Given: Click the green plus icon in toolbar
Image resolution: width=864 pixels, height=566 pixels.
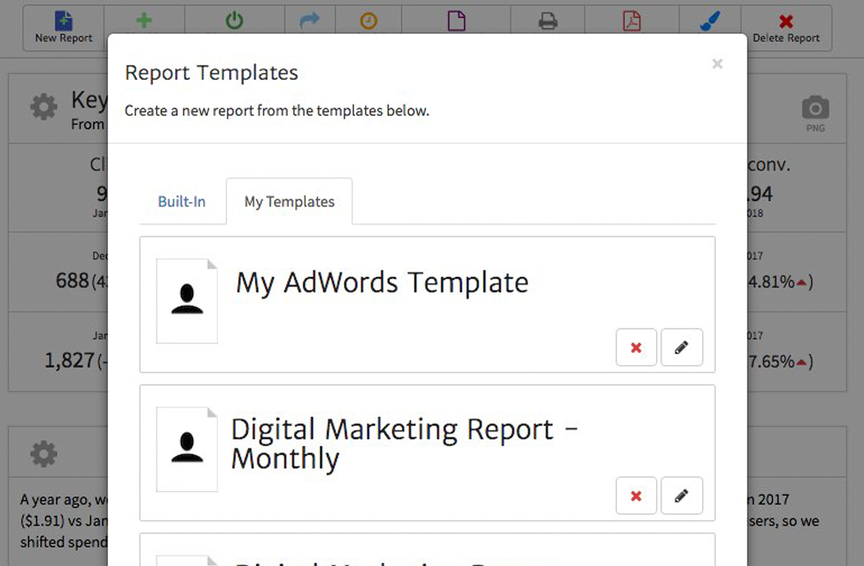Looking at the screenshot, I should 144,21.
